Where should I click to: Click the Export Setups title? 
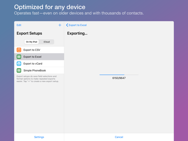coord(29,33)
